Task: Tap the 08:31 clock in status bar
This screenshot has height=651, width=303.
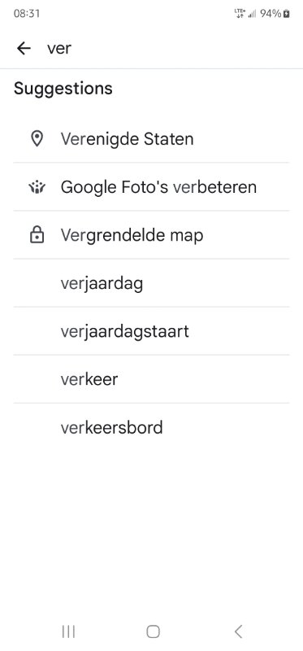Action: tap(27, 14)
